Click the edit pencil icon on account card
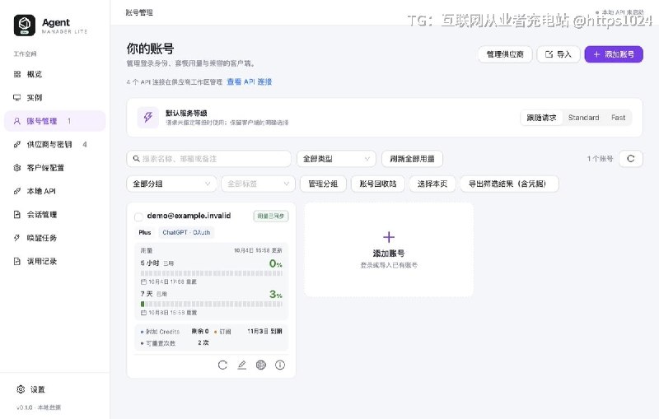The width and height of the screenshot is (659, 419). coord(241,365)
